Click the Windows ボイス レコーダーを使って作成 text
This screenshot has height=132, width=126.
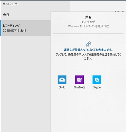pyautogui.click(x=88, y=26)
